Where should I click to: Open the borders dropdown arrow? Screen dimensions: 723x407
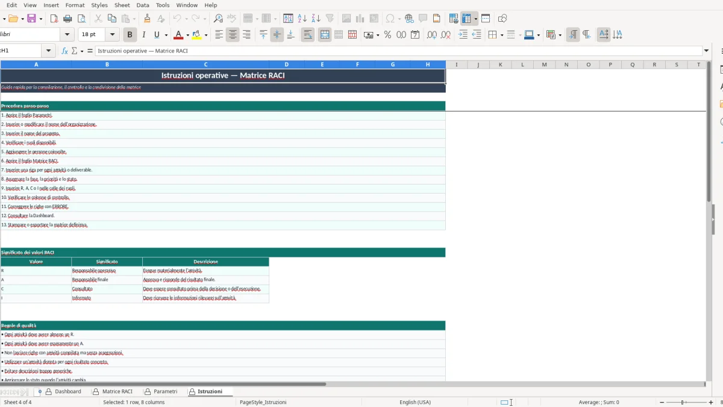(x=501, y=35)
